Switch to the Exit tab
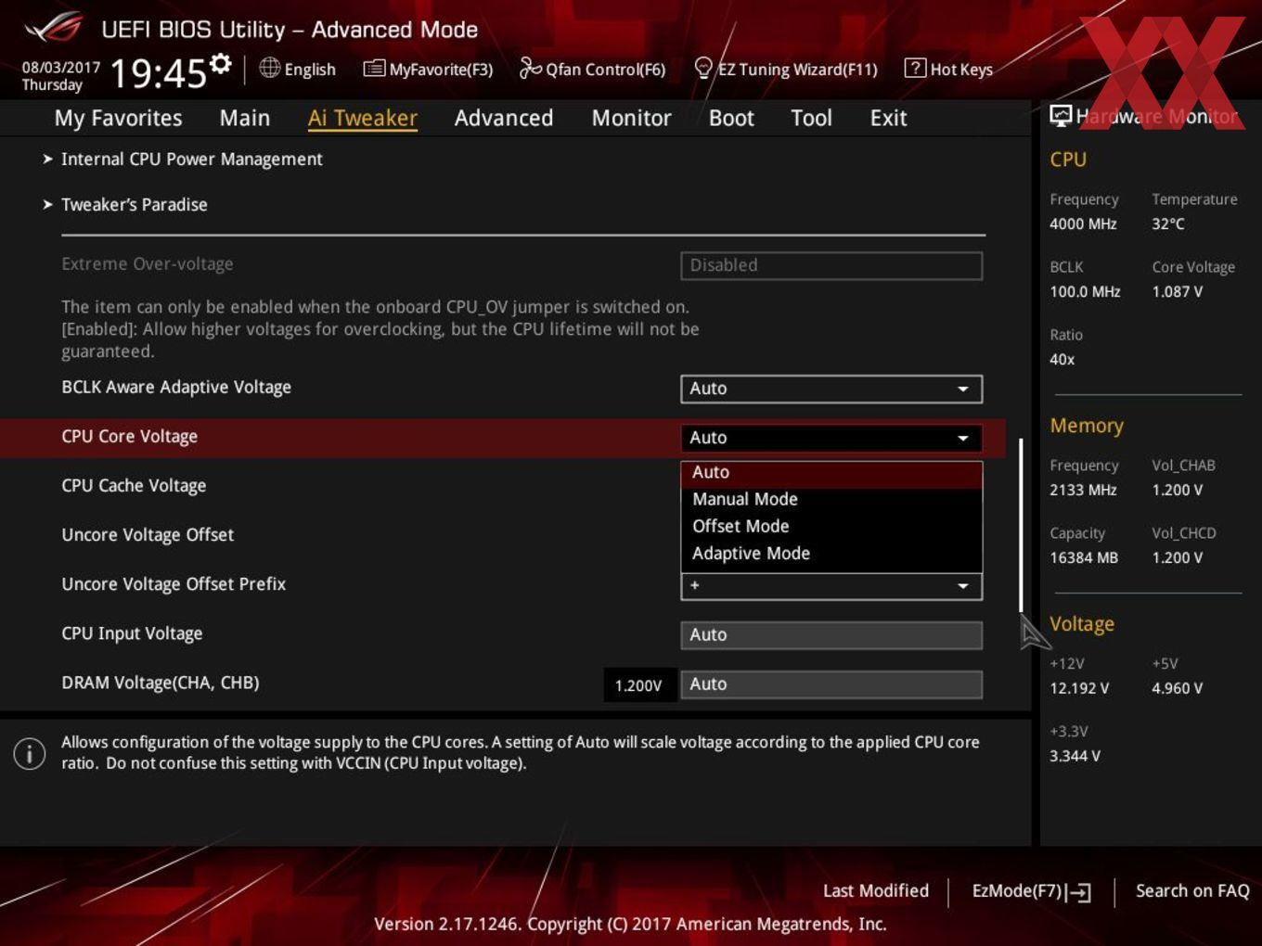The width and height of the screenshot is (1262, 946). pyautogui.click(x=888, y=118)
